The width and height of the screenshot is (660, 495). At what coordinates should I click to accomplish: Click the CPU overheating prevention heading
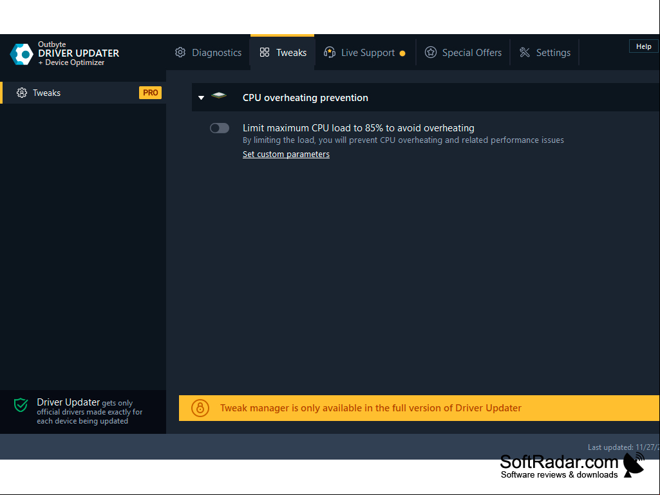coord(306,98)
